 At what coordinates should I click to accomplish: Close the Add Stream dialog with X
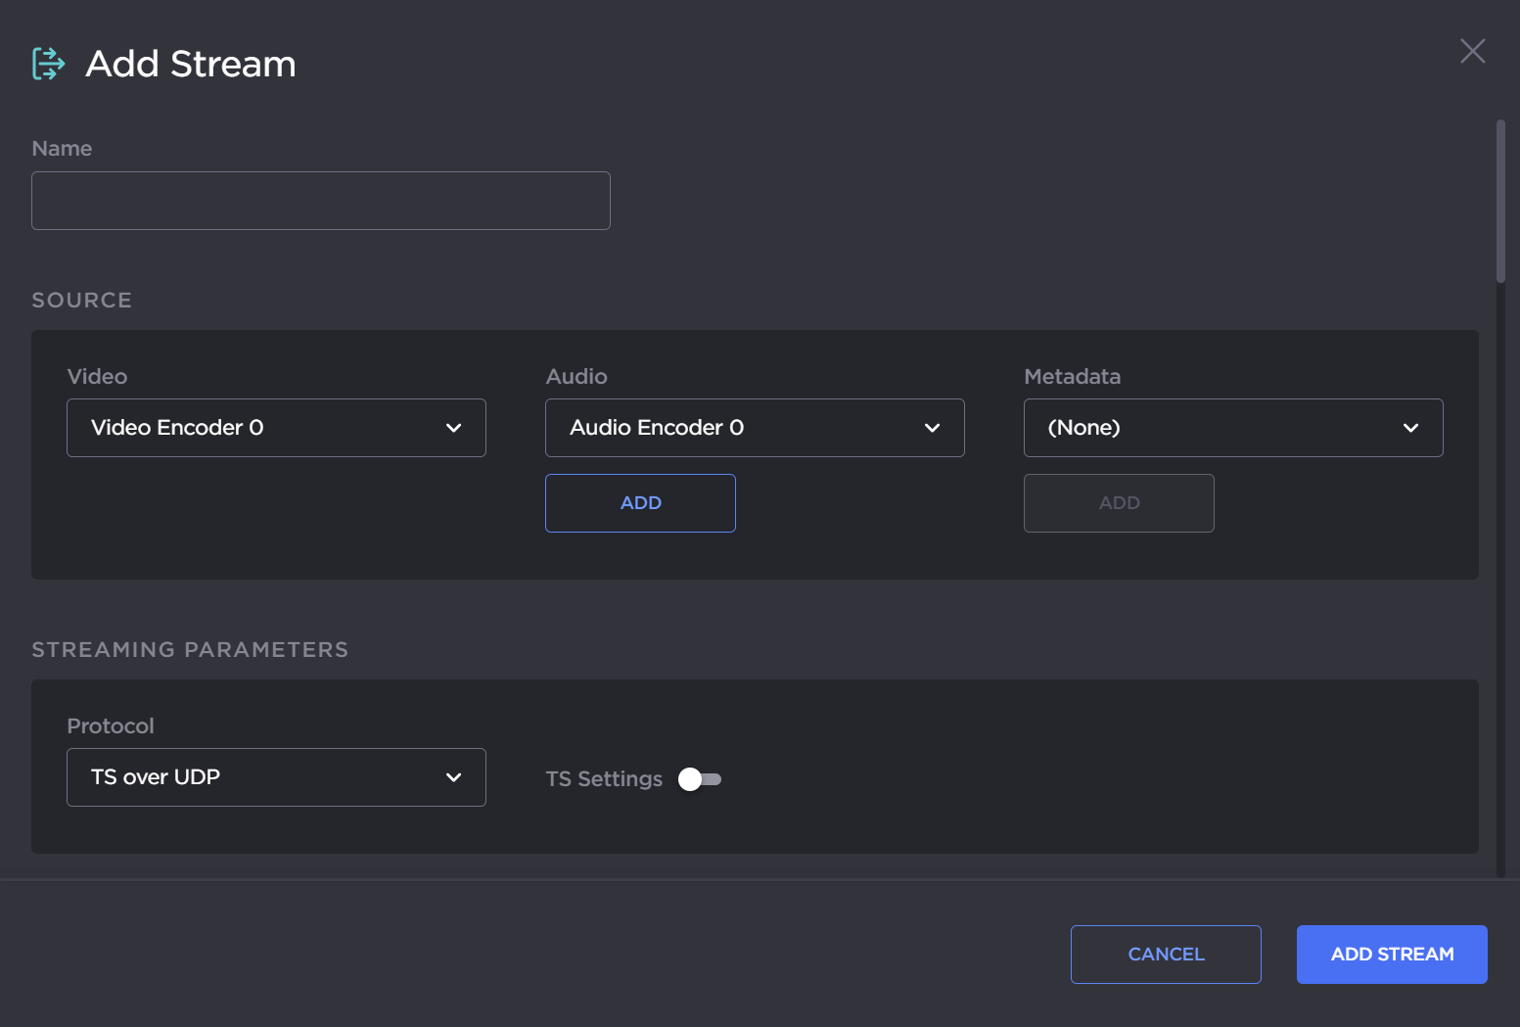click(1472, 51)
